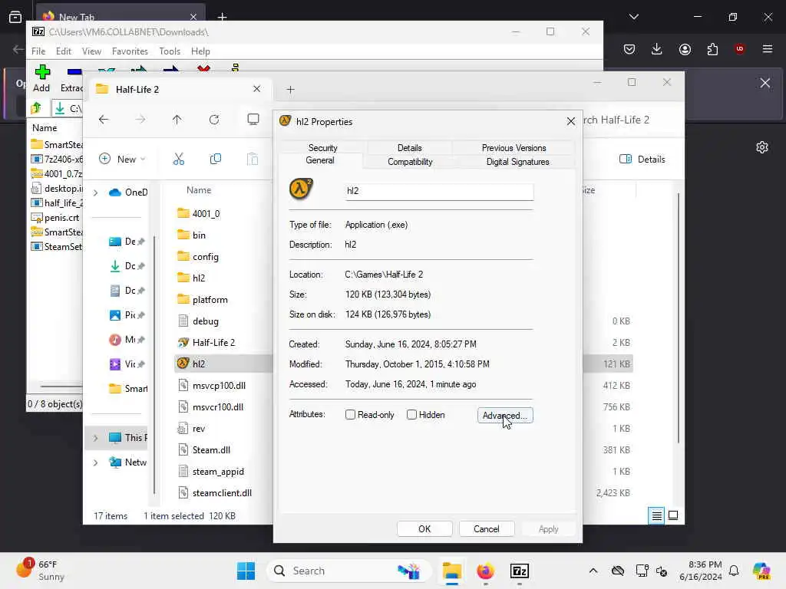Viewport: 786px width, 589px height.
Task: Switch to the Digital Signatures tab
Action: click(517, 162)
